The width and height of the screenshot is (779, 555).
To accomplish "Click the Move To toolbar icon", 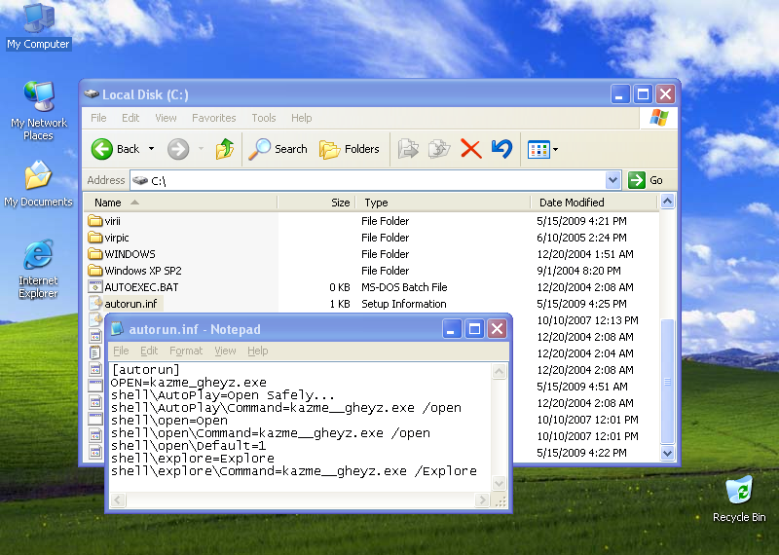I will point(408,149).
